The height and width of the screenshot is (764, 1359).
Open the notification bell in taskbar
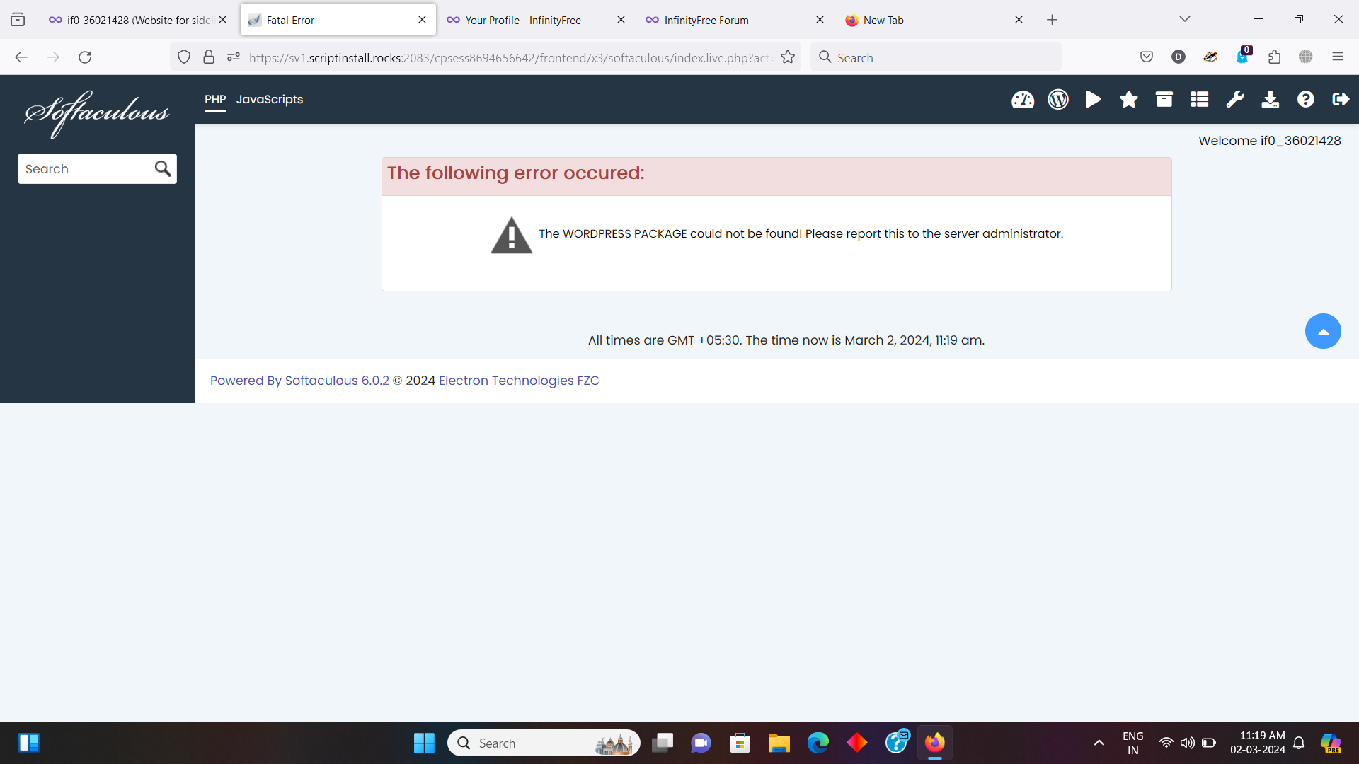[x=1299, y=743]
